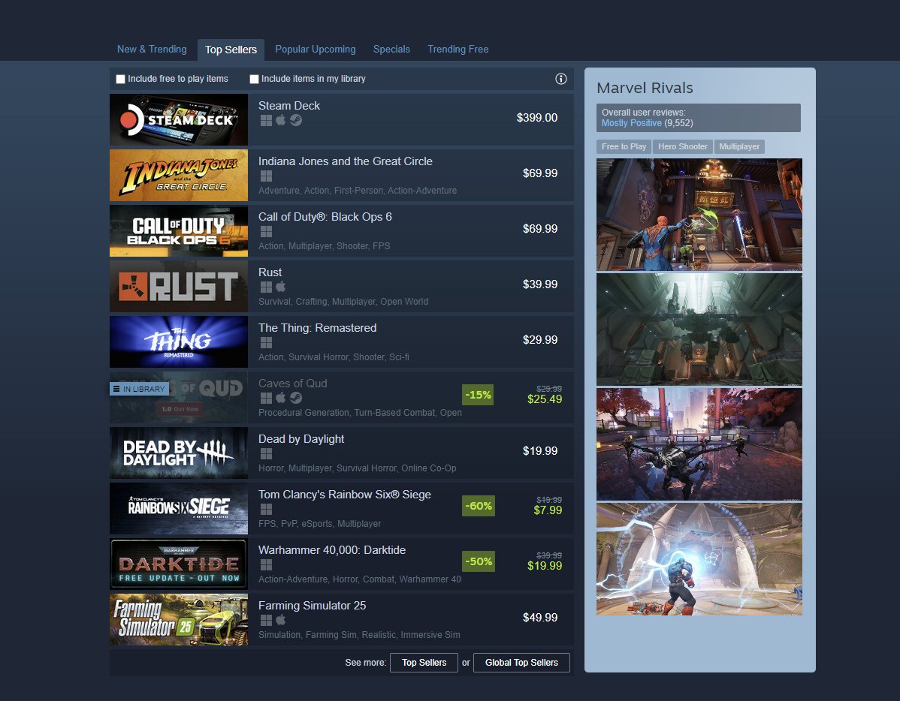Image resolution: width=900 pixels, height=701 pixels.
Task: Enable Include free to play items checkbox
Action: (x=120, y=79)
